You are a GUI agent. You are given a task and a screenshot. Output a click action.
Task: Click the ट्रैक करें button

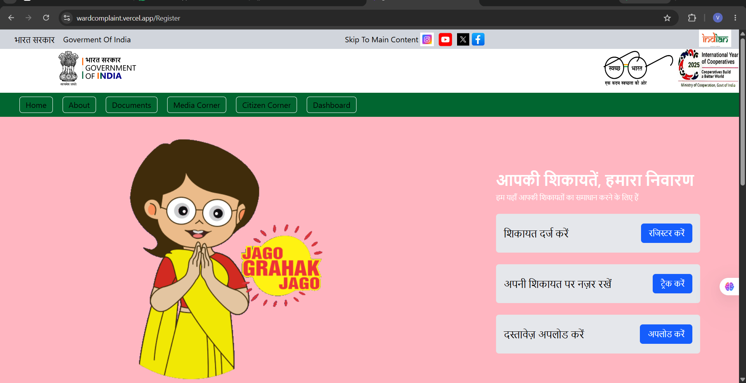pos(672,284)
